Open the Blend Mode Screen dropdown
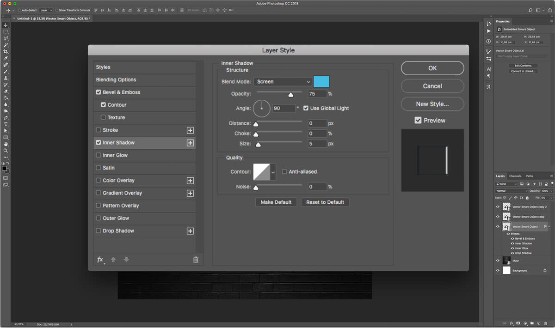Viewport: 555px width, 328px height. (283, 82)
